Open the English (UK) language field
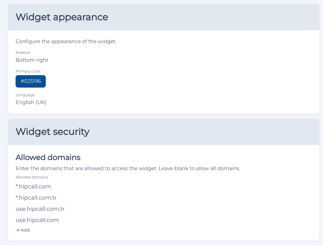 [x=31, y=102]
